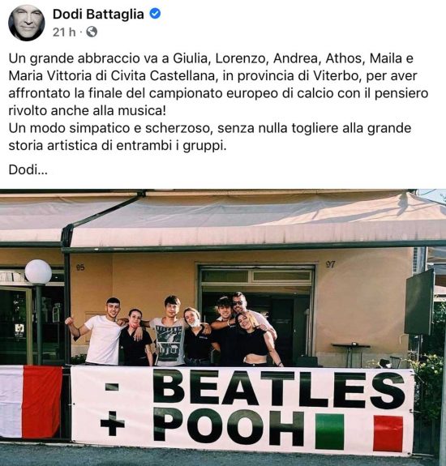Click the first paragraph mentioning Civita Castellana

(218, 84)
